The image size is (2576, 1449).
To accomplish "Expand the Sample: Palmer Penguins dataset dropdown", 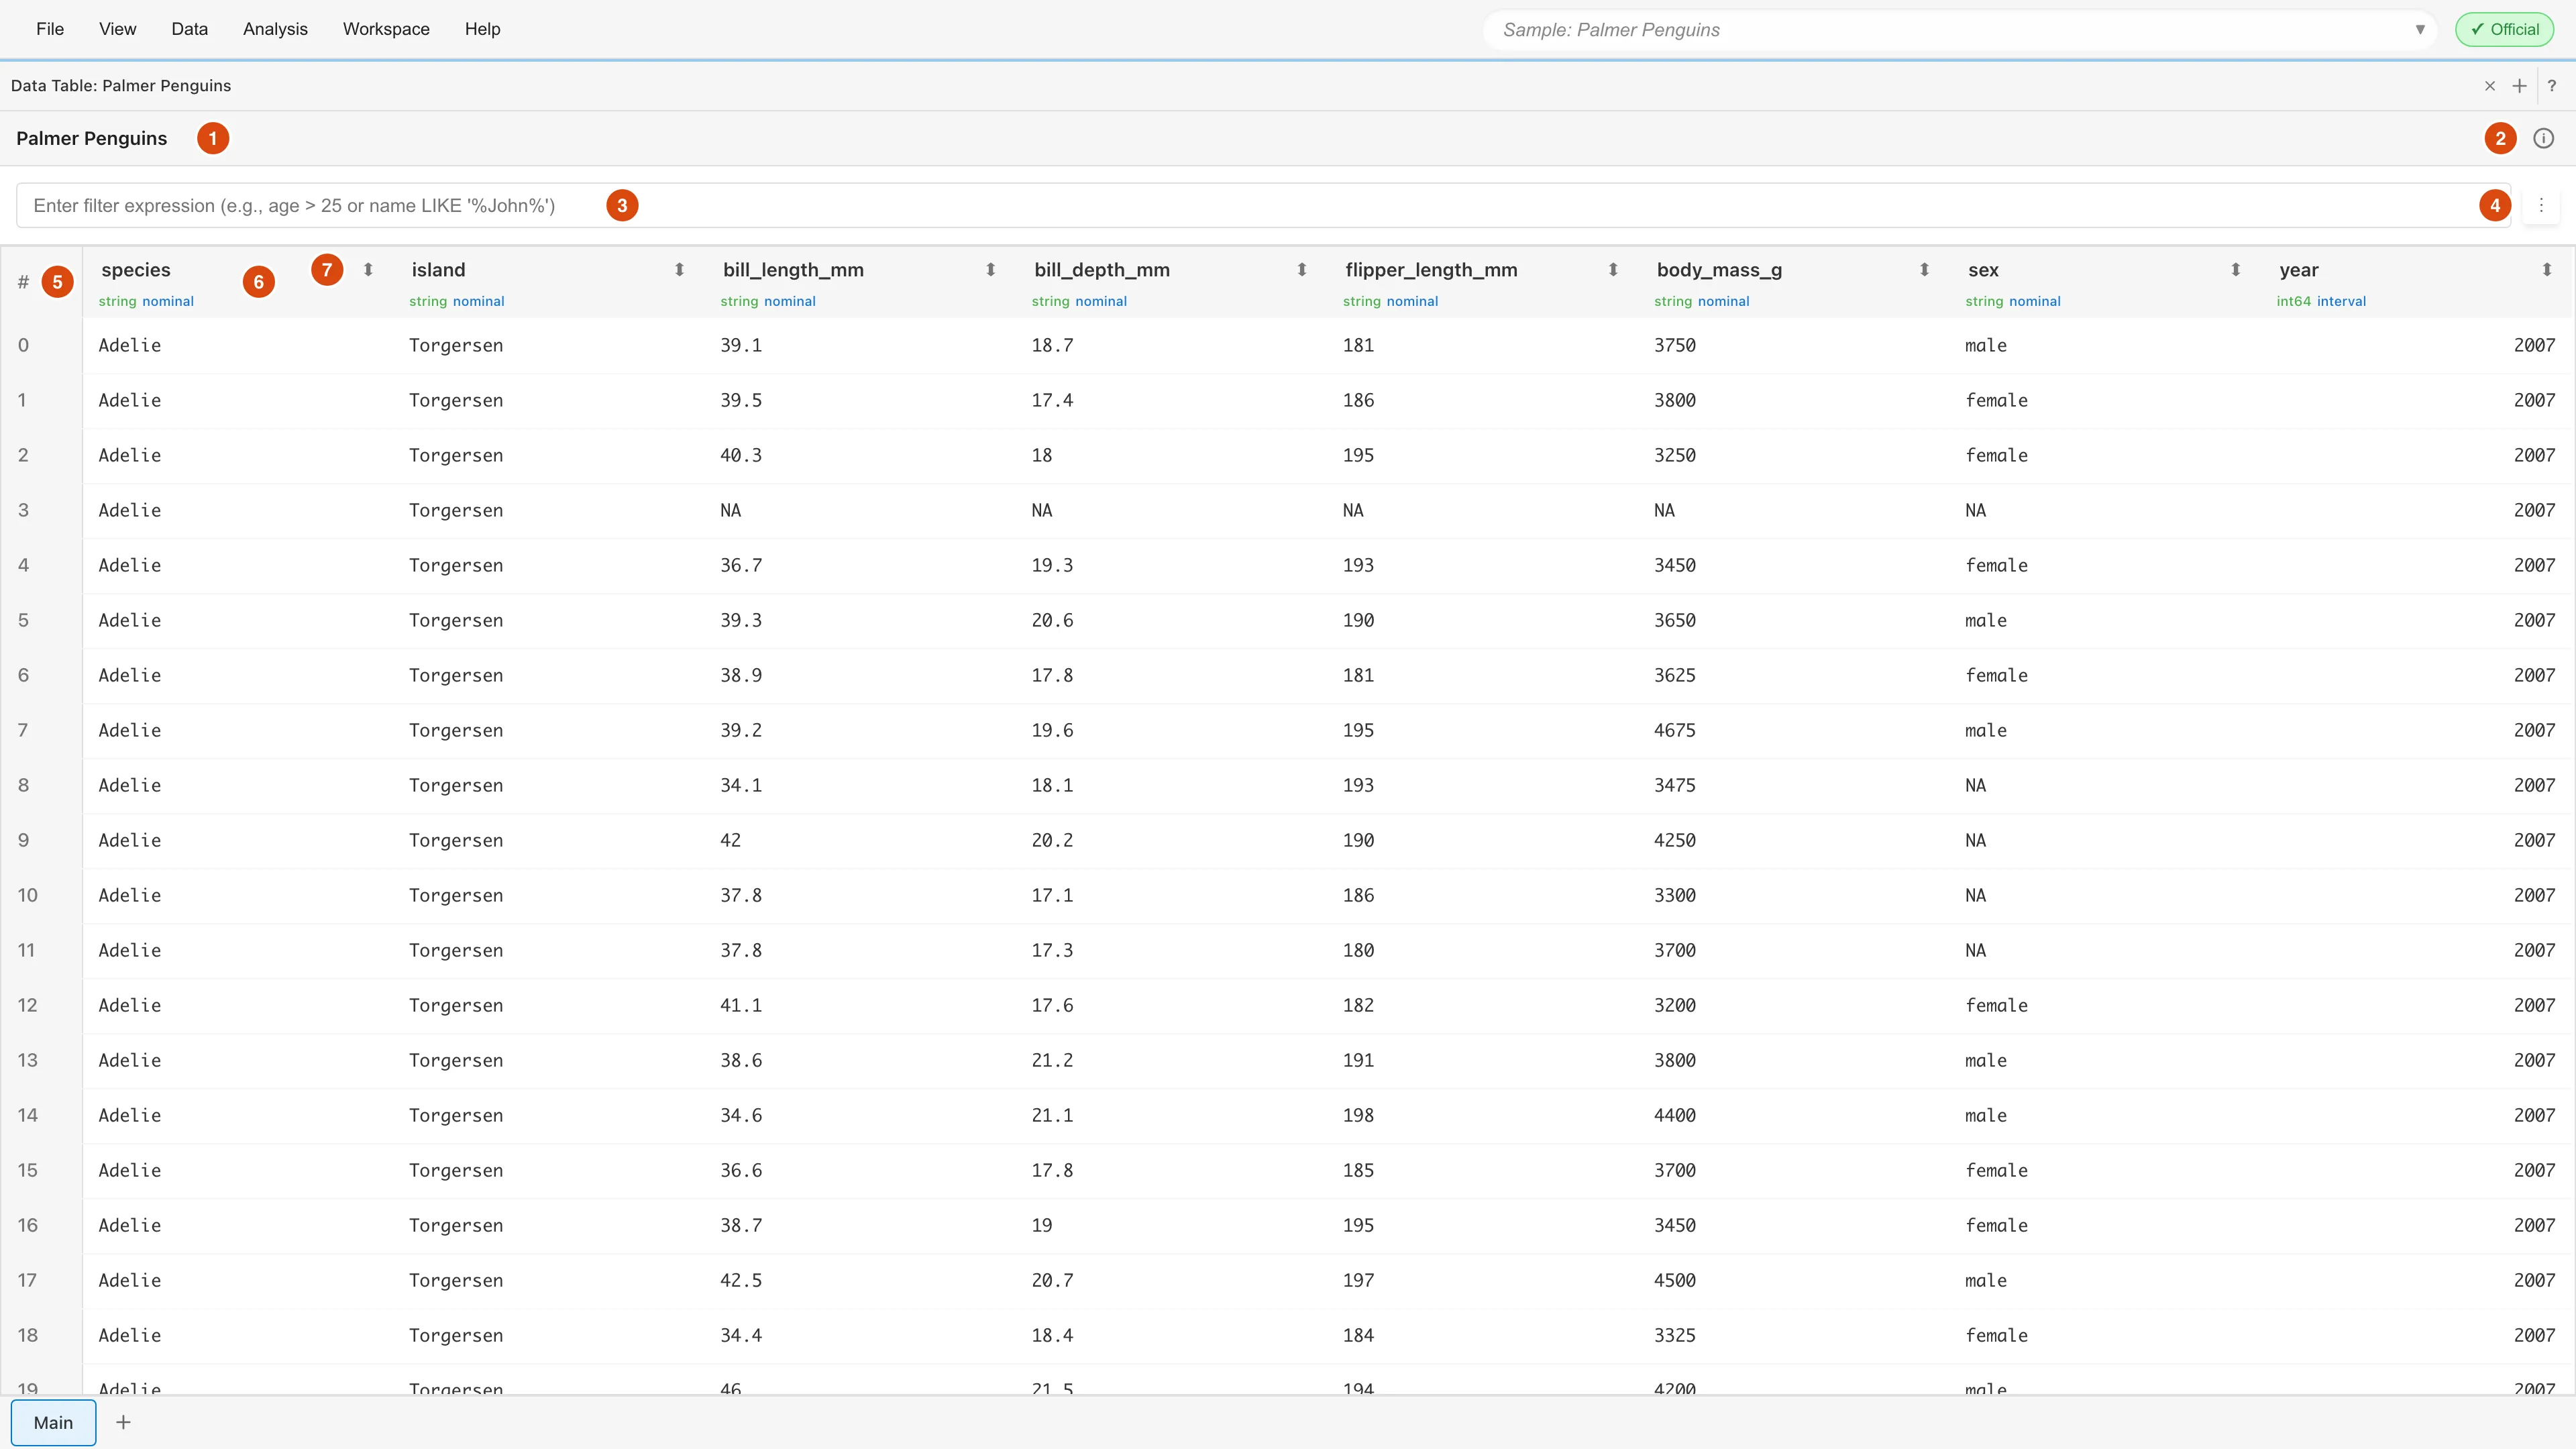I will click(x=2420, y=29).
